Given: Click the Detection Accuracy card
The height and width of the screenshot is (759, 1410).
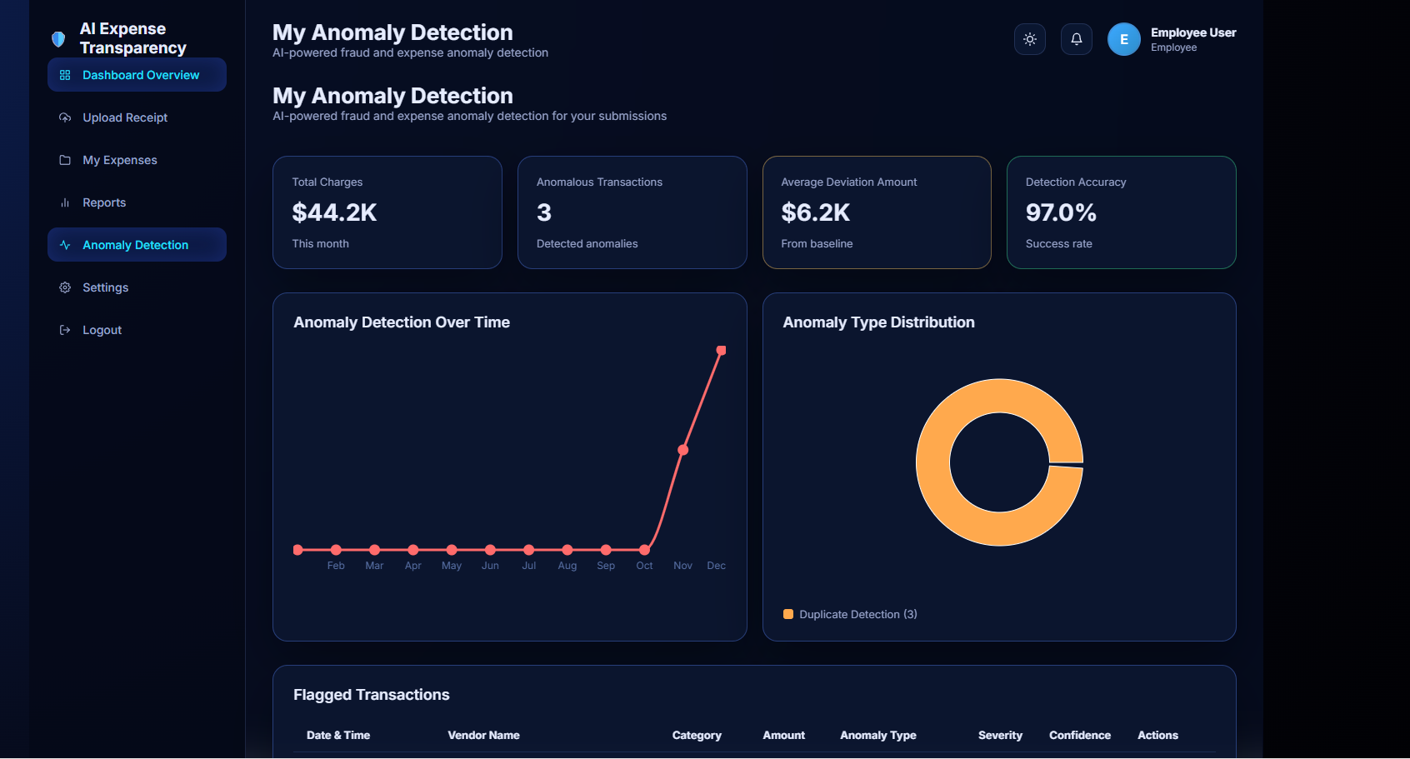Looking at the screenshot, I should click(x=1122, y=212).
